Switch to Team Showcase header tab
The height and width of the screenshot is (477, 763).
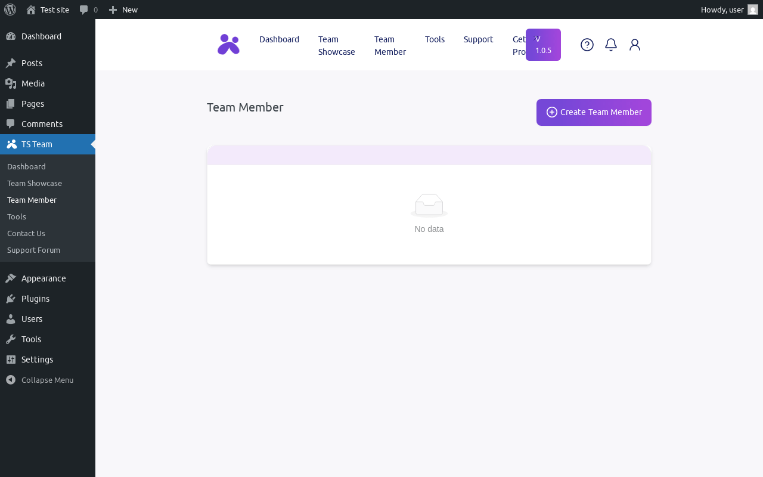click(x=337, y=45)
